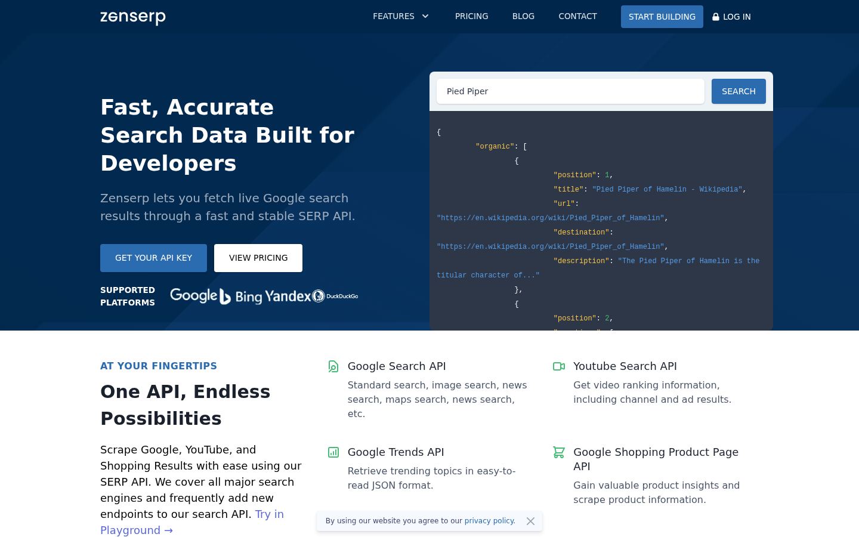The image size is (859, 537).
Task: Click the lock icon beside Log In
Action: [x=716, y=17]
